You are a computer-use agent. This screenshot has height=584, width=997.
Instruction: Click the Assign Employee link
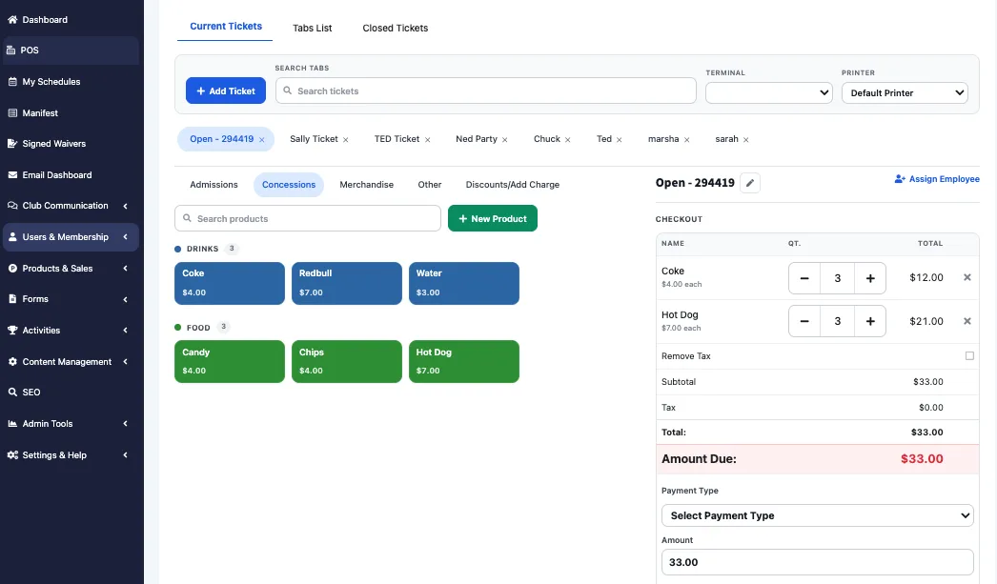pos(937,179)
